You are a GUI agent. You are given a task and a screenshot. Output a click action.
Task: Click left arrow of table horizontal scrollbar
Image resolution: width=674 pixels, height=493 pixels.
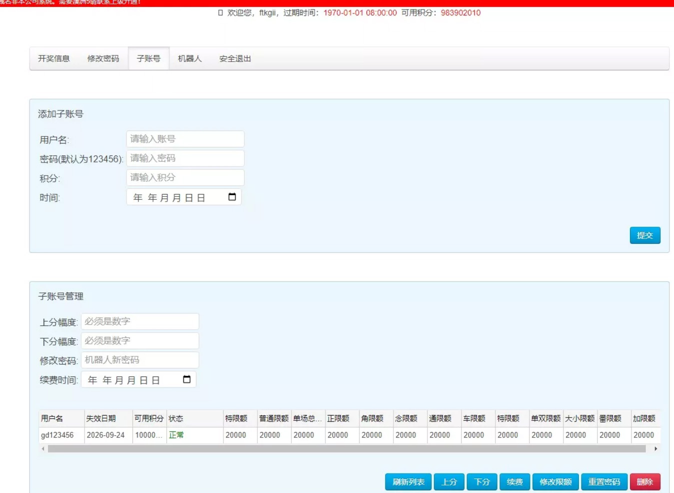tap(43, 449)
